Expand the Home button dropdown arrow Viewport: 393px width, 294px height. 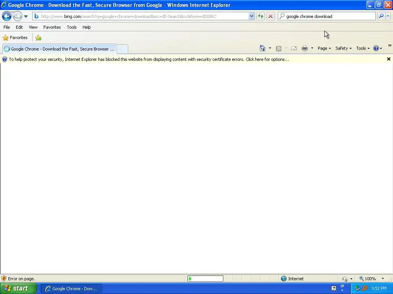(270, 48)
